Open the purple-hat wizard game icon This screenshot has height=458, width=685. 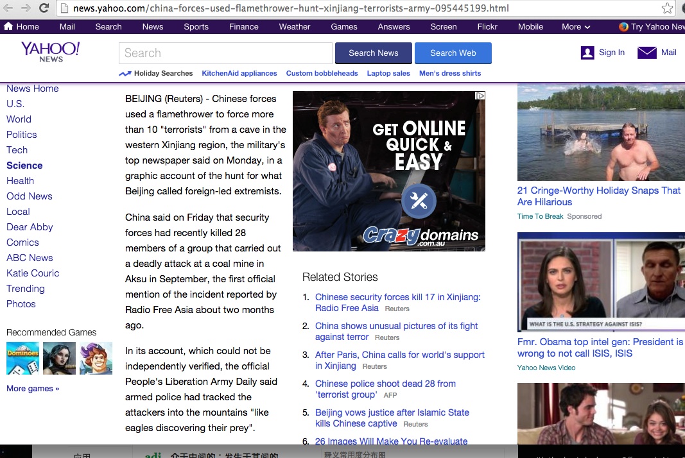point(96,359)
